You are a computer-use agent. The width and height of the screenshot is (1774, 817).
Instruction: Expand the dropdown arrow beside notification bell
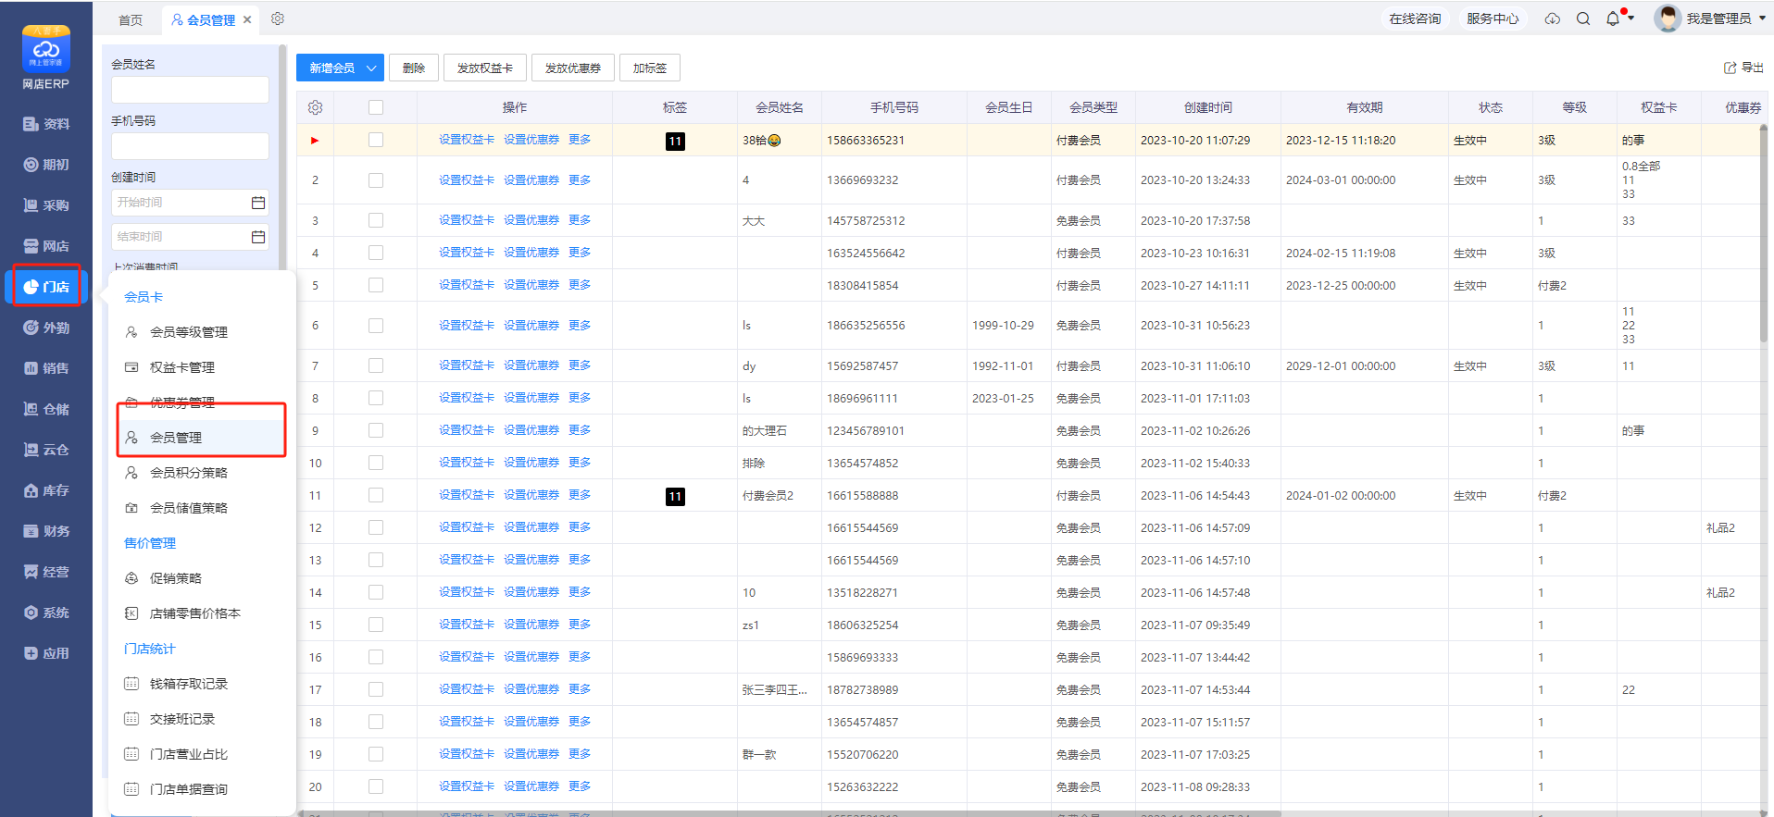coord(1630,19)
